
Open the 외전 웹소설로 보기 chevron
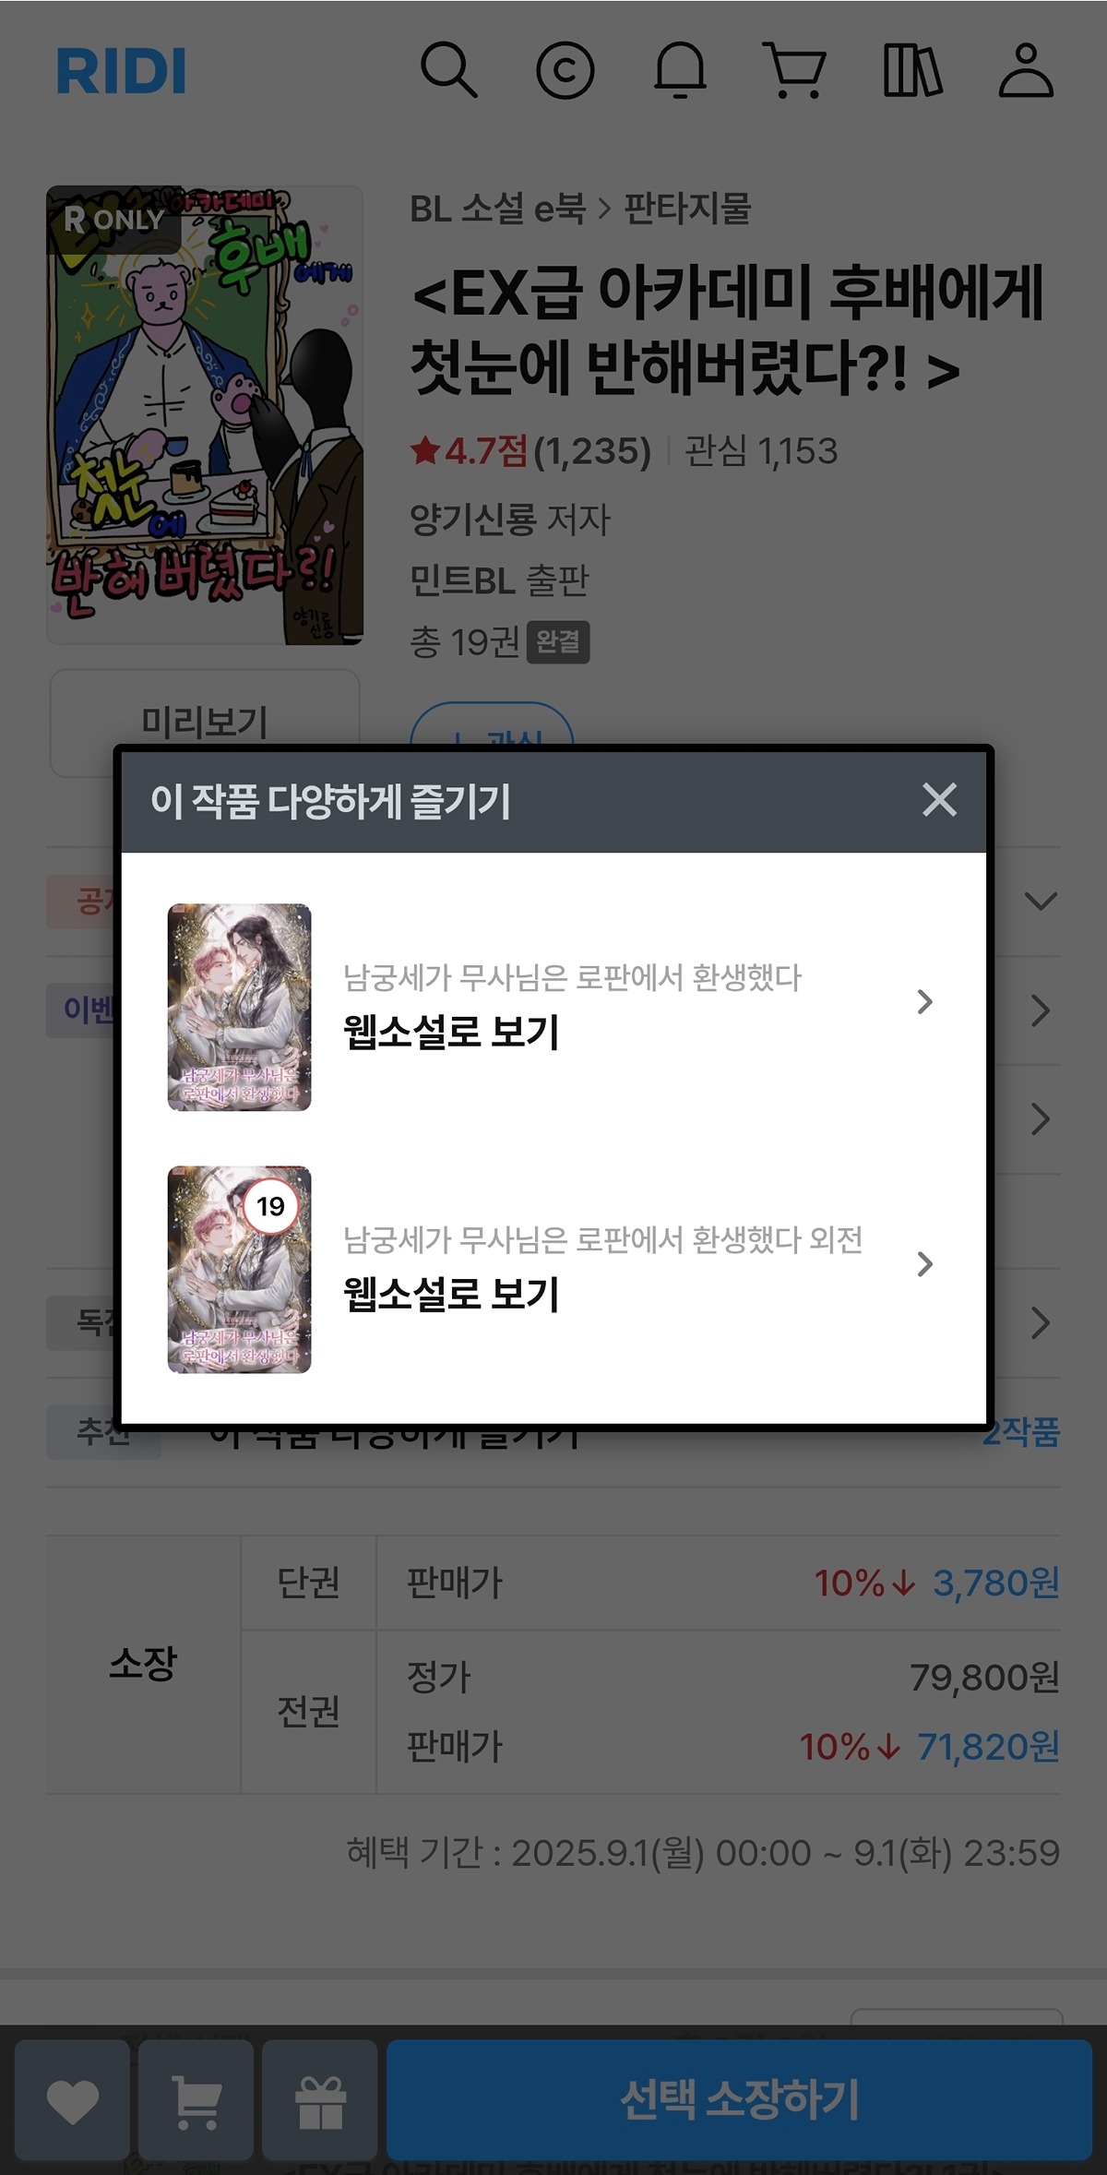point(925,1264)
